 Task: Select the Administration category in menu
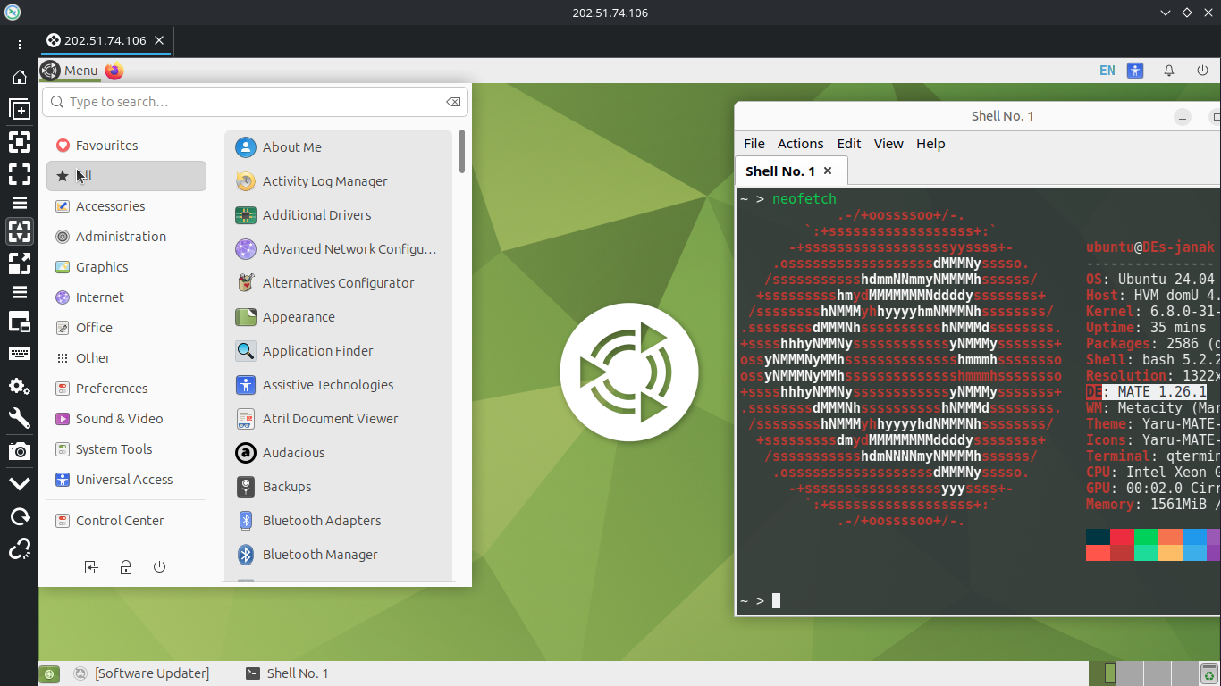coord(121,237)
